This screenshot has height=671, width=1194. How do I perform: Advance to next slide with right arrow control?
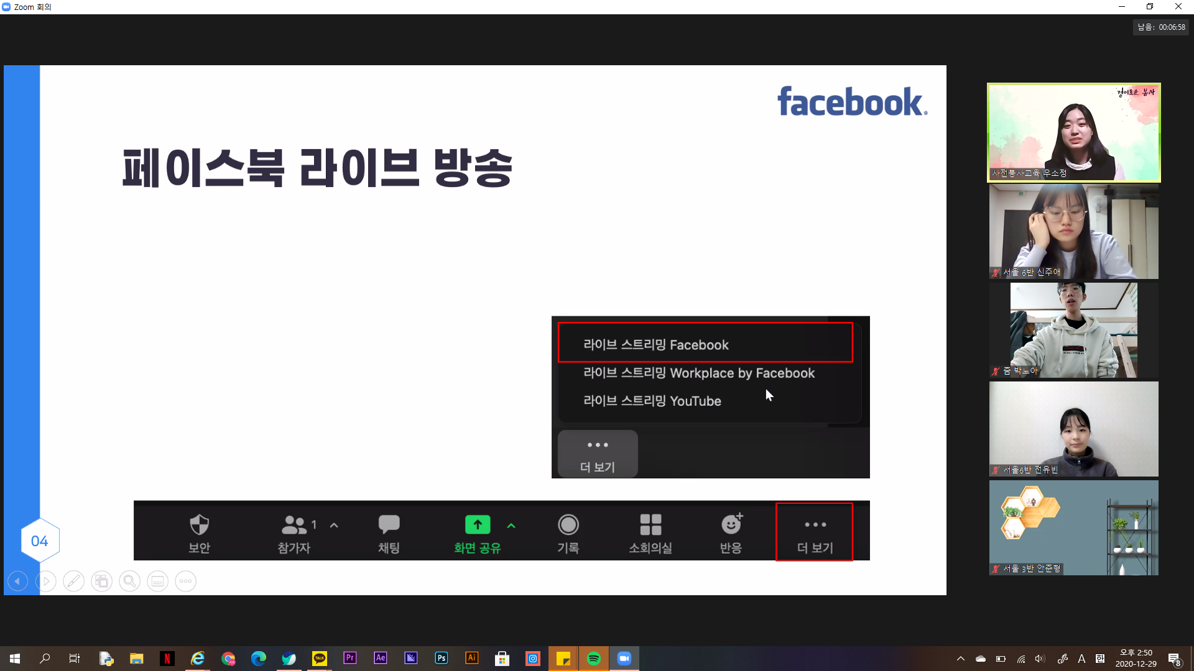[46, 582]
